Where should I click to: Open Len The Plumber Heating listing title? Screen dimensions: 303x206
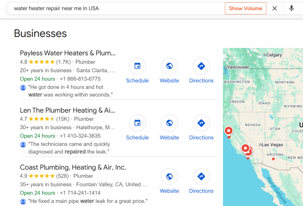coord(67,110)
